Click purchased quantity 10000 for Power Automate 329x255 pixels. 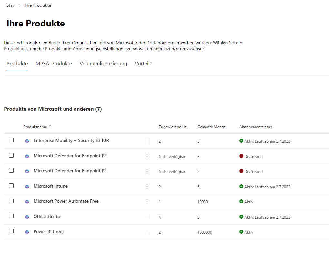pyautogui.click(x=203, y=202)
